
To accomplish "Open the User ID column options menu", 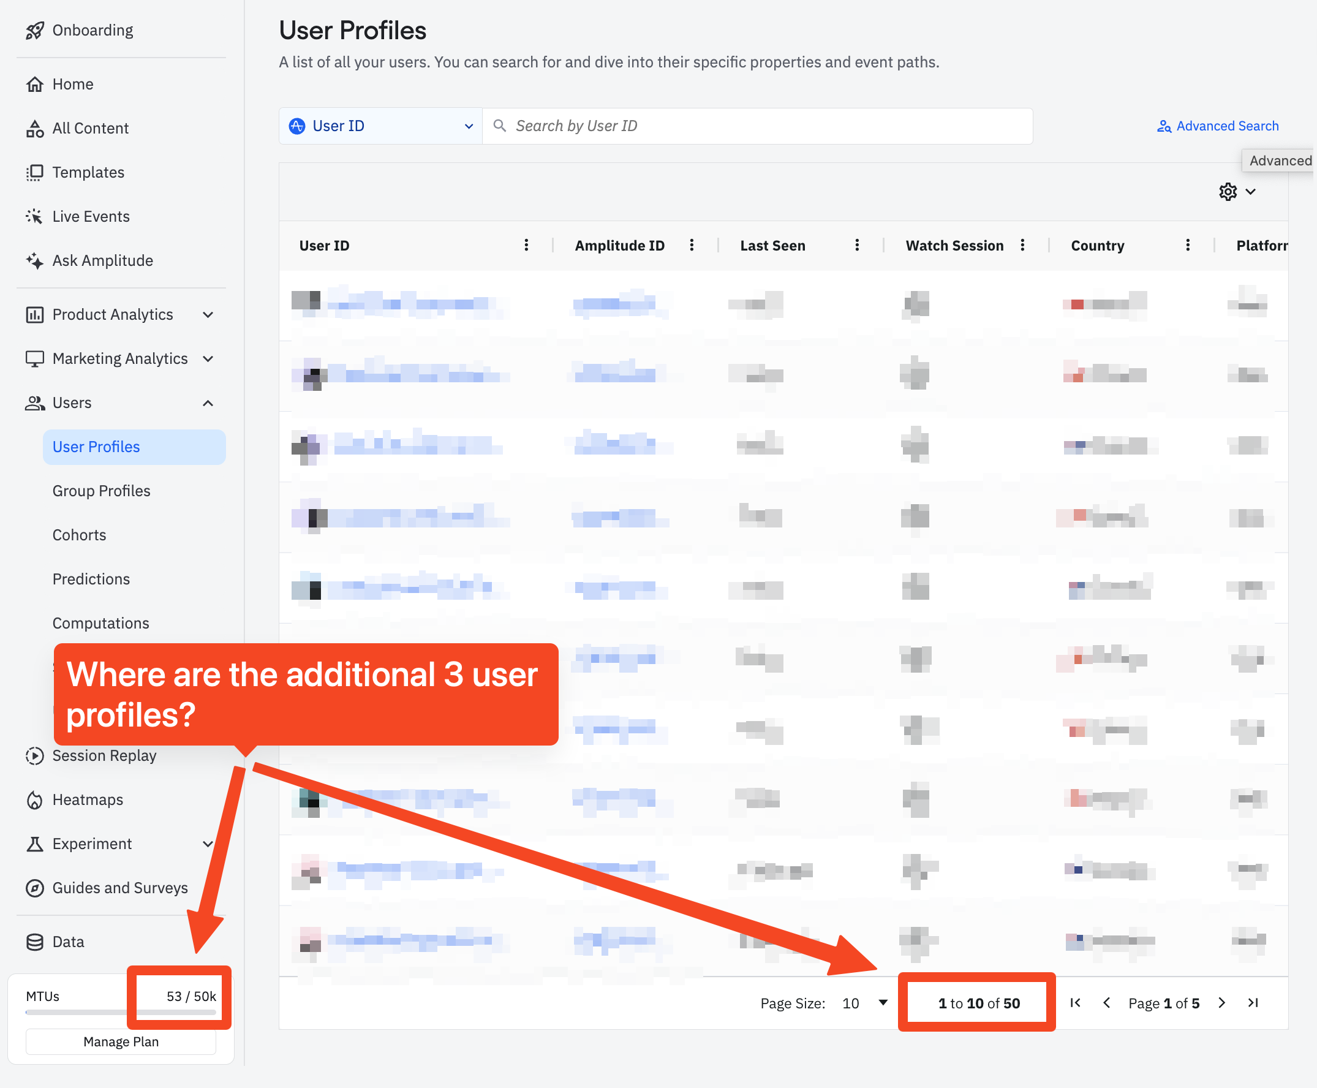I will pos(526,245).
